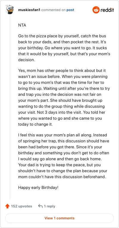Click the line "mom couldn't have this discussion beforehand"
The height and width of the screenshot is (228, 119).
pos(62,177)
